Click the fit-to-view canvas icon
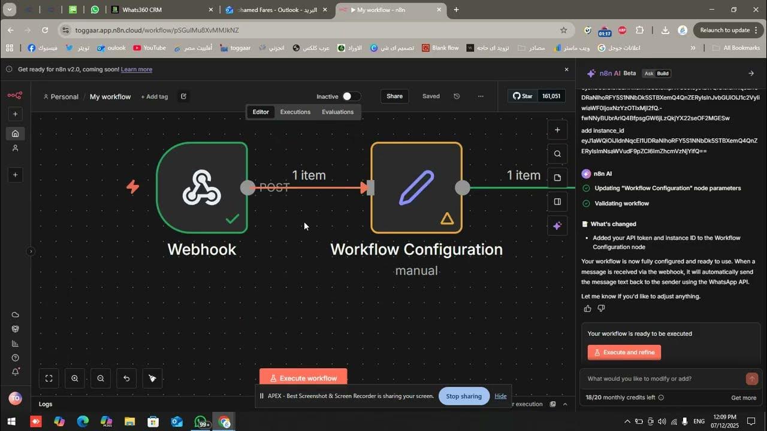This screenshot has width=767, height=431. point(49,378)
